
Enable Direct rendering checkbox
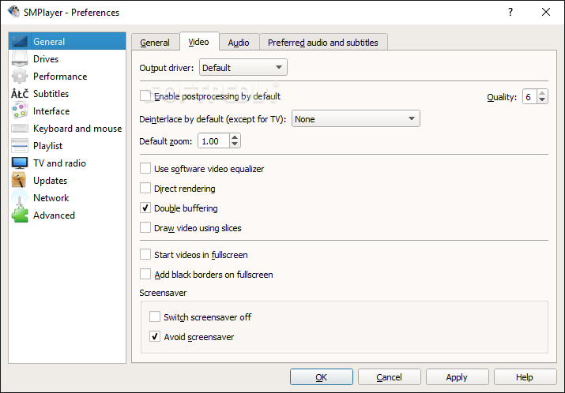click(145, 189)
